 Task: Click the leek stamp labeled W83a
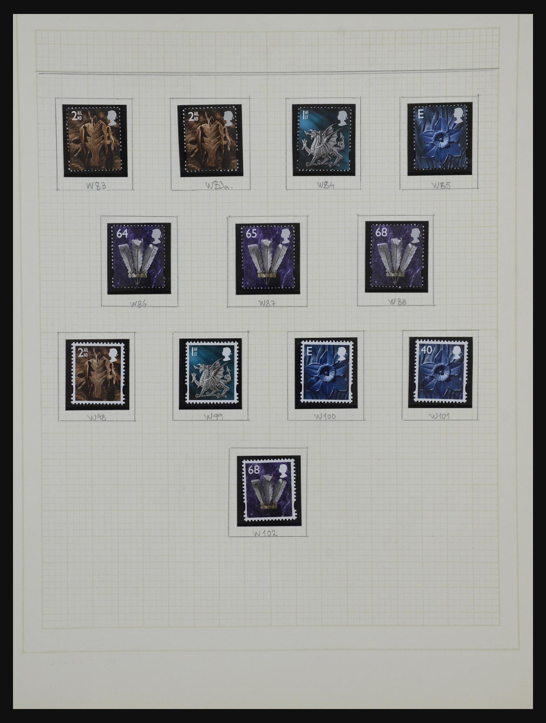coord(209,140)
